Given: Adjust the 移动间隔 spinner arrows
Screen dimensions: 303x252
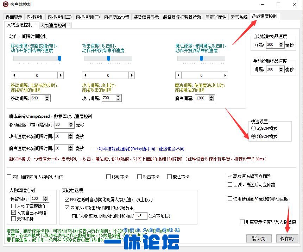Looking at the screenshot, I should click(47, 98).
